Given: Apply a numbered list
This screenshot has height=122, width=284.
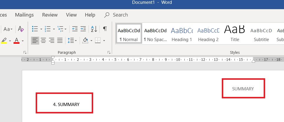Looking at the screenshot, I should pos(47,29).
